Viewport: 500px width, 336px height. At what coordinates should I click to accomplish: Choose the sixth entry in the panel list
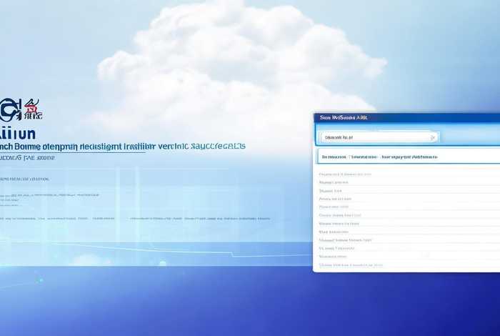pyautogui.click(x=339, y=215)
